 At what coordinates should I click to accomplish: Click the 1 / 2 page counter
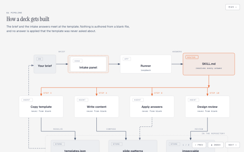(x=186, y=145)
